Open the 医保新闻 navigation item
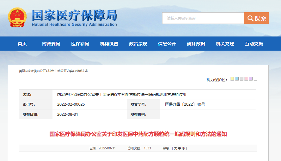 [80, 44]
